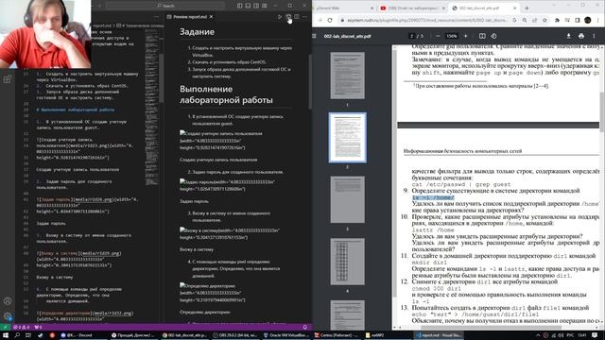Click the run icon in the preview toolbar

point(280,17)
